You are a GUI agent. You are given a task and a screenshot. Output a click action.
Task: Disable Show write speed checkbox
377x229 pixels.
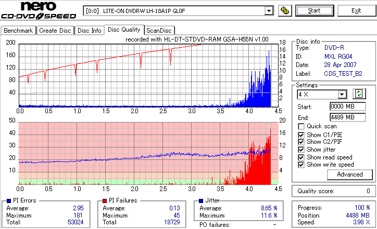tap(301, 165)
